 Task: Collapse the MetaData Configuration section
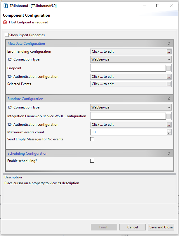click(x=169, y=44)
